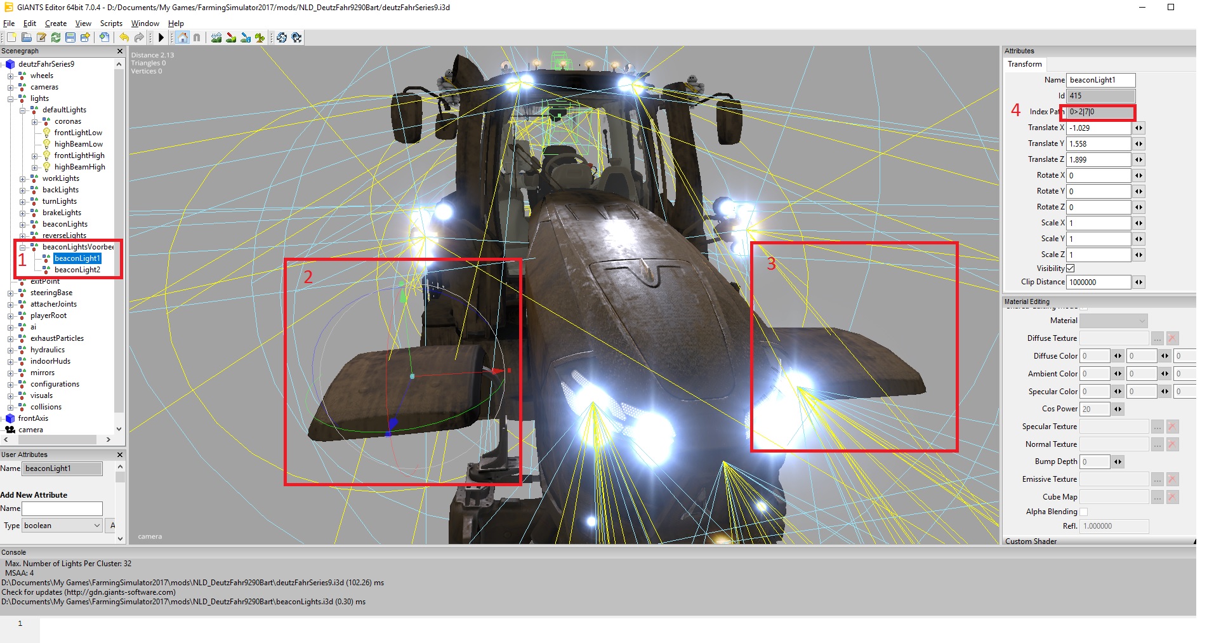Image resolution: width=1214 pixels, height=643 pixels.
Task: Click the frontAxis blue cube icon
Action: click(x=10, y=418)
